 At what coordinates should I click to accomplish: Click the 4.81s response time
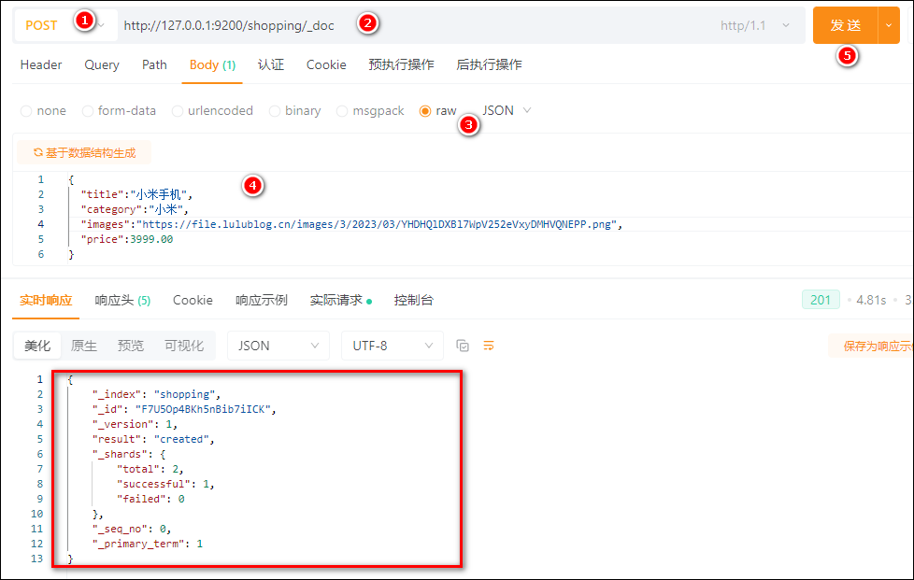871,301
